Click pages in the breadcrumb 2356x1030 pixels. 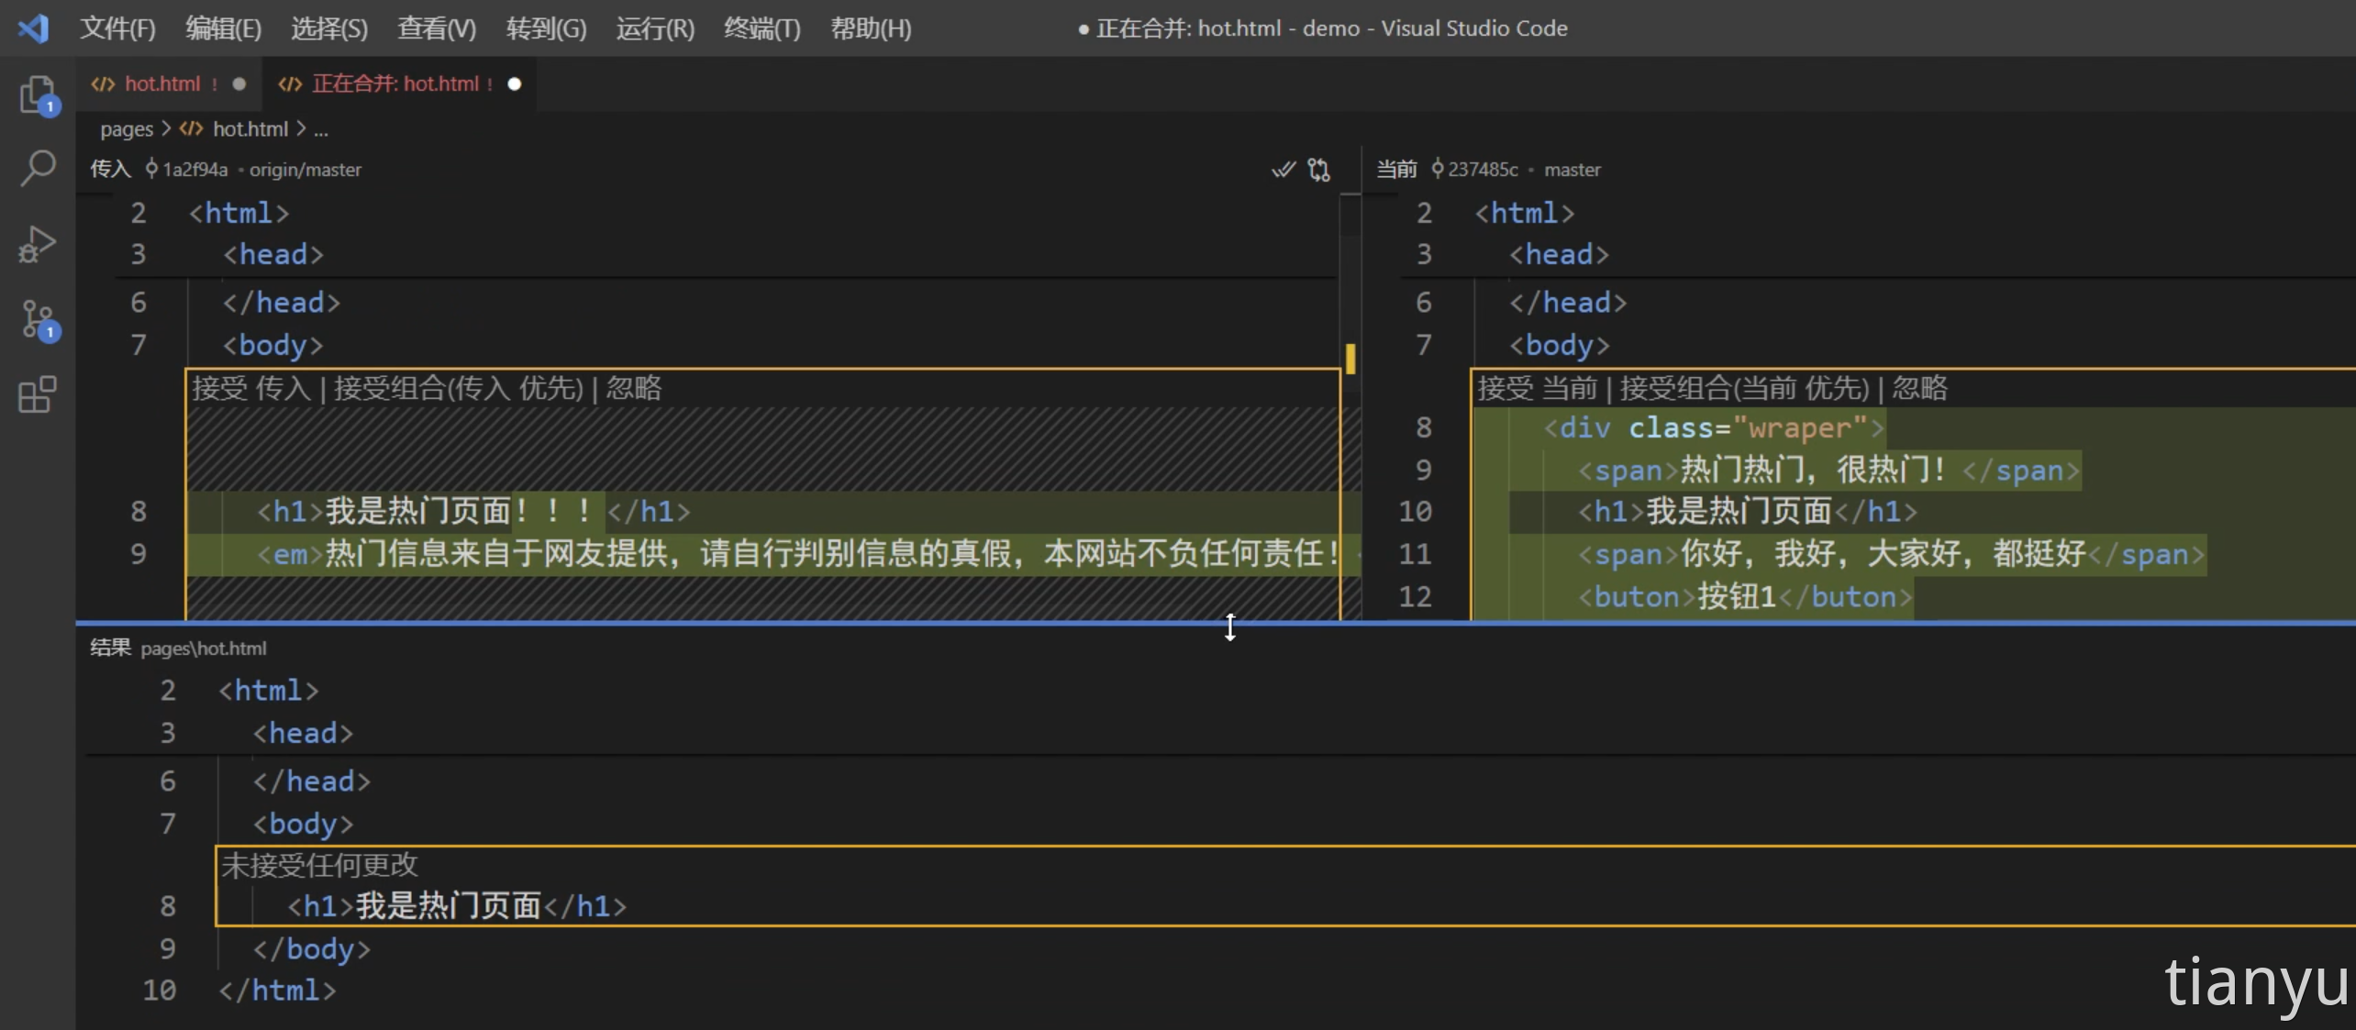click(x=127, y=129)
